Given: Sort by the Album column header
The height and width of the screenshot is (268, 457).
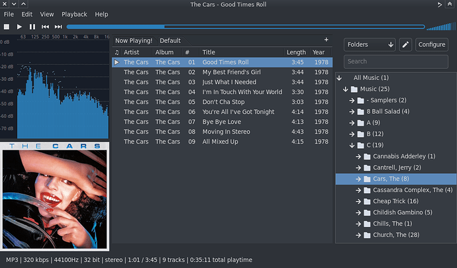Looking at the screenshot, I should pos(164,52).
